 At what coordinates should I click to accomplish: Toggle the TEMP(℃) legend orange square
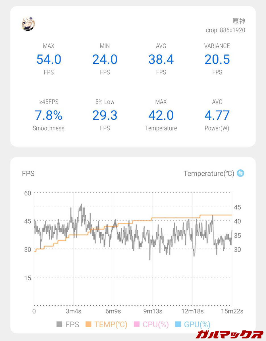pos(88,324)
